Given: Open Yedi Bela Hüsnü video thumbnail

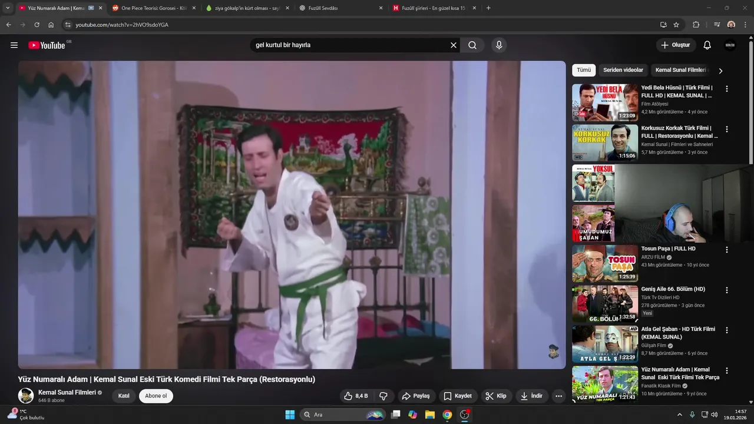Looking at the screenshot, I should [605, 102].
